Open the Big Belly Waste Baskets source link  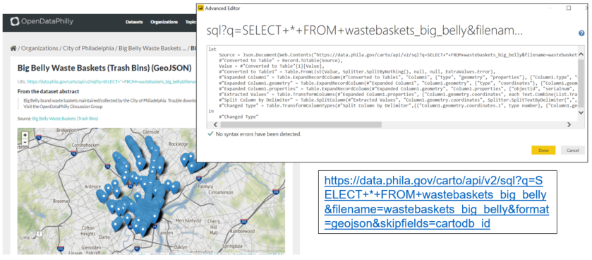(65, 119)
